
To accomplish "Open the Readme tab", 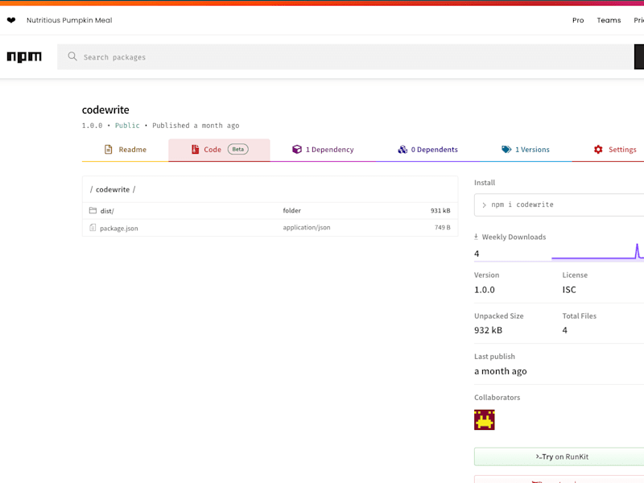I will [125, 150].
